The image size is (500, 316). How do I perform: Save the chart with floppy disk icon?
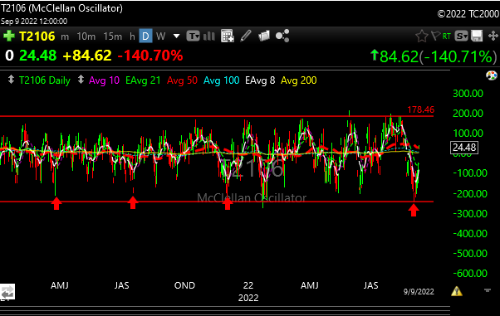[x=477, y=36]
